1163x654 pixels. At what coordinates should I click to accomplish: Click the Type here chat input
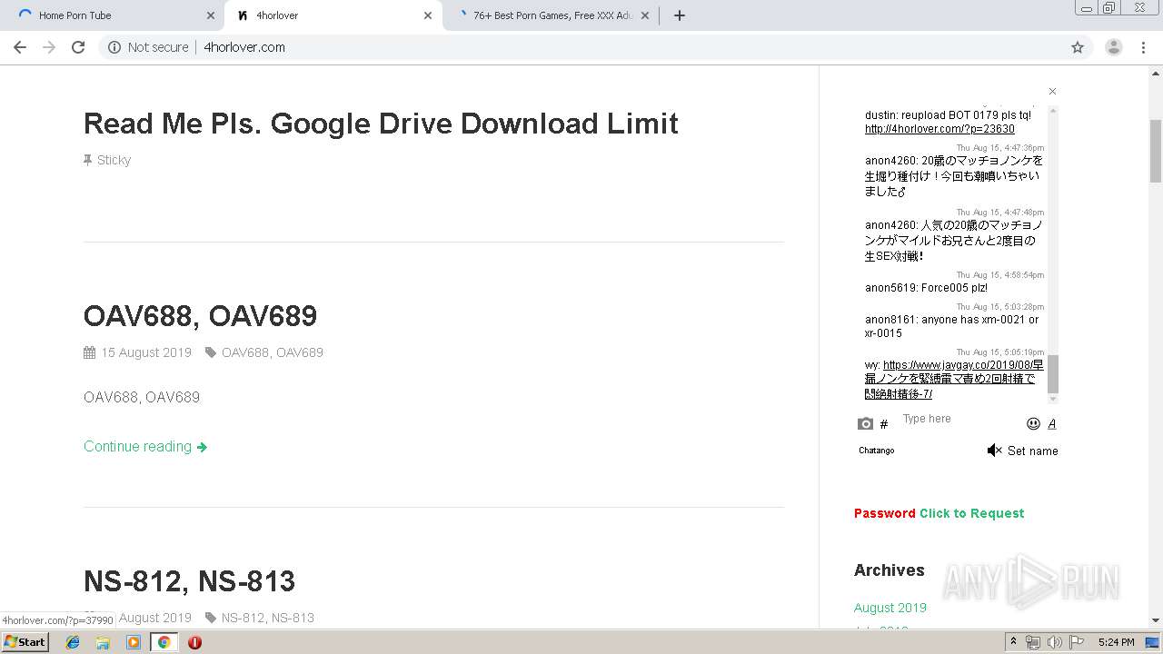point(959,419)
